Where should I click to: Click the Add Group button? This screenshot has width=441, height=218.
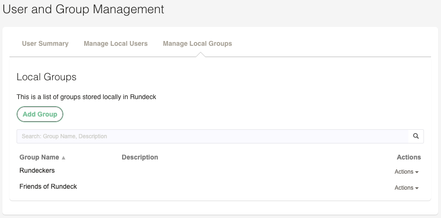40,114
